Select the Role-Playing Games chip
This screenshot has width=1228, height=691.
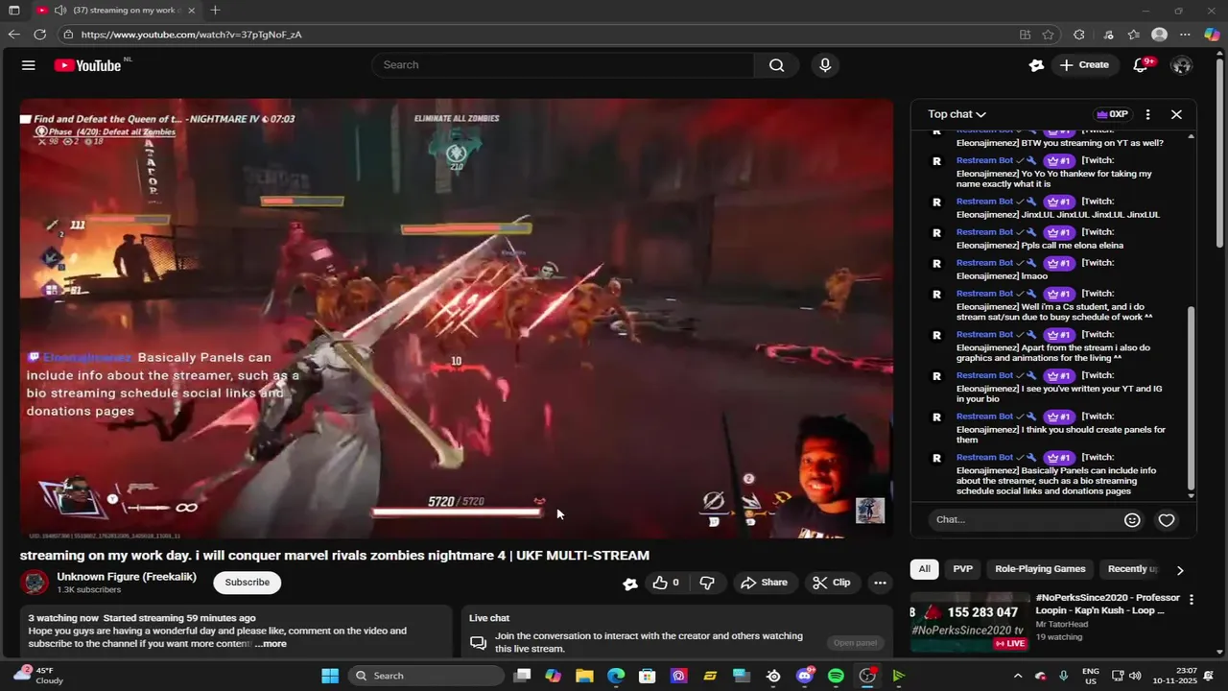coord(1040,569)
